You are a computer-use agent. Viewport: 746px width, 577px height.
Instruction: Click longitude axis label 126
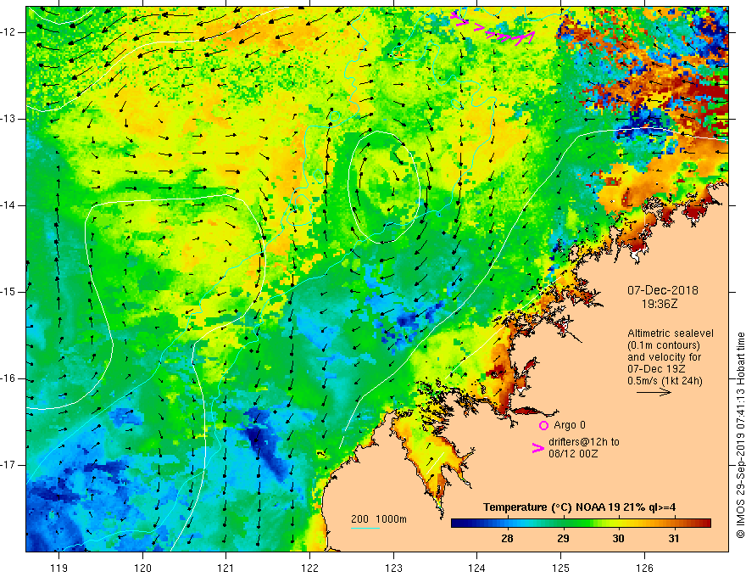pyautogui.click(x=644, y=568)
